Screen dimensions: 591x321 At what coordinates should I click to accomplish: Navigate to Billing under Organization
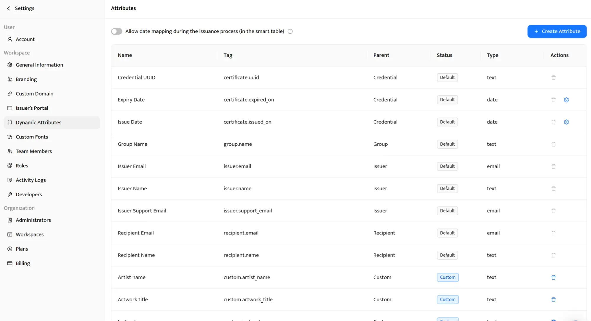pos(23,263)
